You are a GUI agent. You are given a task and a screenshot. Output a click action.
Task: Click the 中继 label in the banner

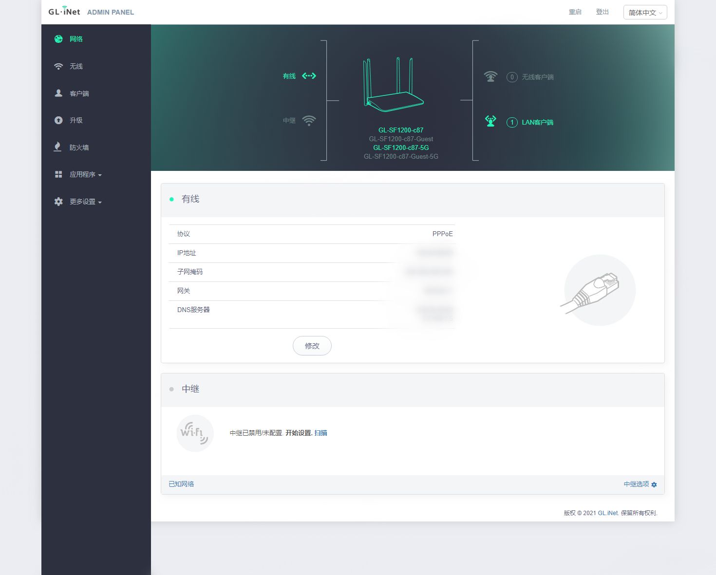[x=289, y=120]
